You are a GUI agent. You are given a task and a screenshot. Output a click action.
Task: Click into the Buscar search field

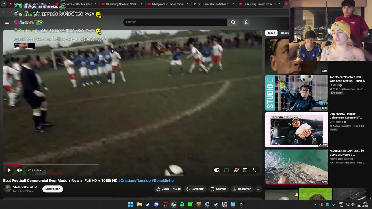point(174,22)
